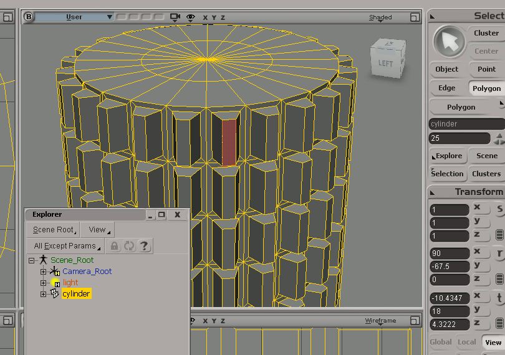Open the Shaded display mode menu
Screen dimensions: 505x355
pos(380,17)
